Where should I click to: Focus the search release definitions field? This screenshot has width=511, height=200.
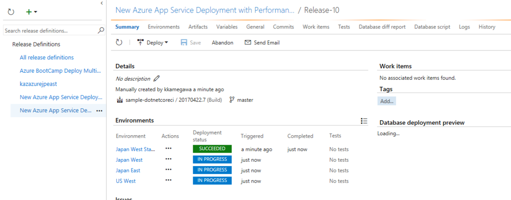[x=50, y=30]
